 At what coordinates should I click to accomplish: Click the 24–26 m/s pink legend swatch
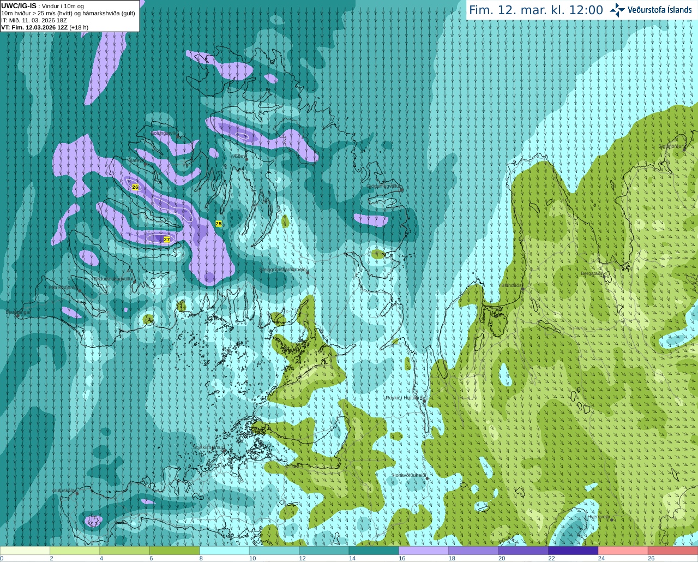[623, 551]
